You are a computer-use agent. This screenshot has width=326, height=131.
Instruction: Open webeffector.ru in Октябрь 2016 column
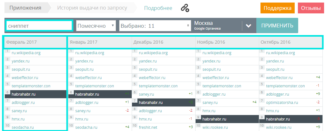pos(279,78)
